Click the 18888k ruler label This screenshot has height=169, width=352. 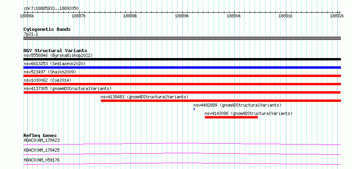pos(131,16)
